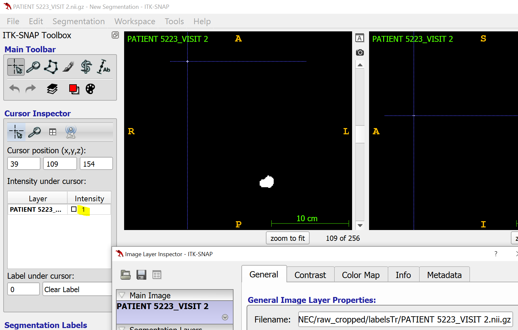Open the File menu
The width and height of the screenshot is (518, 330).
(x=13, y=22)
